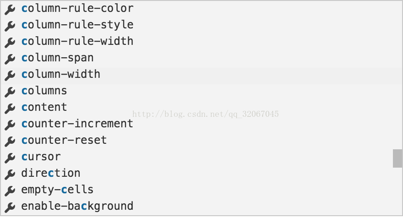403x218 pixels.
Task: Click the wrench icon next to columns
Action: tap(10, 92)
